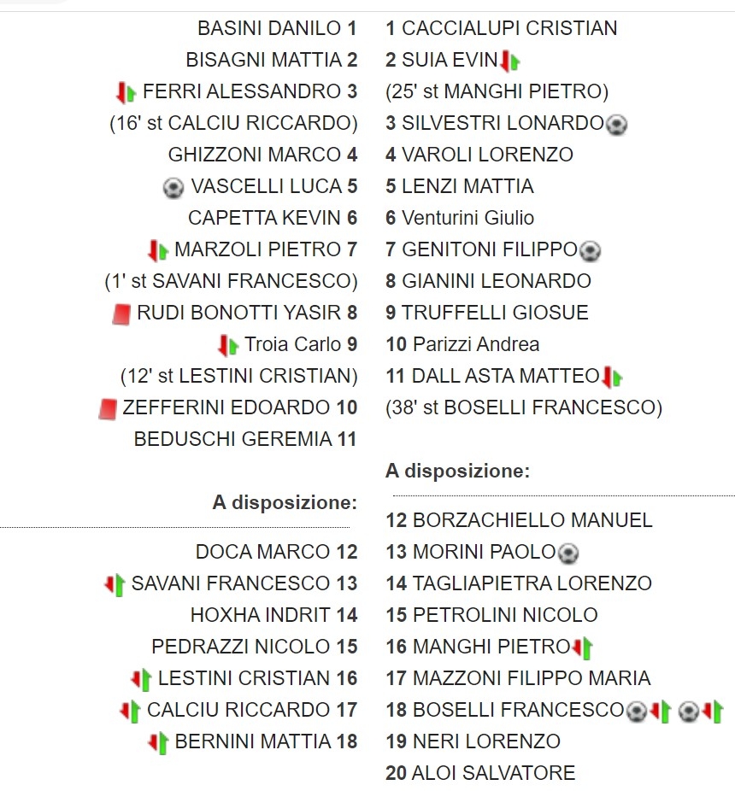Click red card icon beside ZEFFERINI EDOARDO
Viewport: 735px width, 791px height.
[x=107, y=408]
